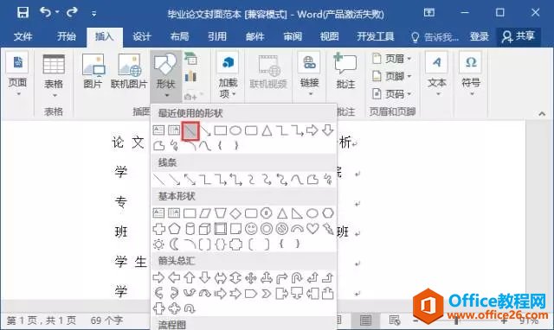Screen dimensions: 554x330
Task: Open the 链接 links dropdown
Action: click(310, 74)
